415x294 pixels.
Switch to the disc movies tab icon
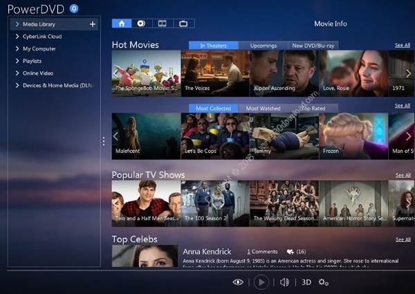142,24
